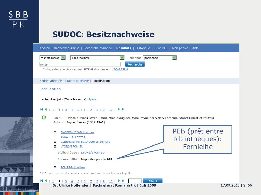Go to Recherche simple
Image resolution: width=261 pixels, height=195 pixels.
click(67, 48)
